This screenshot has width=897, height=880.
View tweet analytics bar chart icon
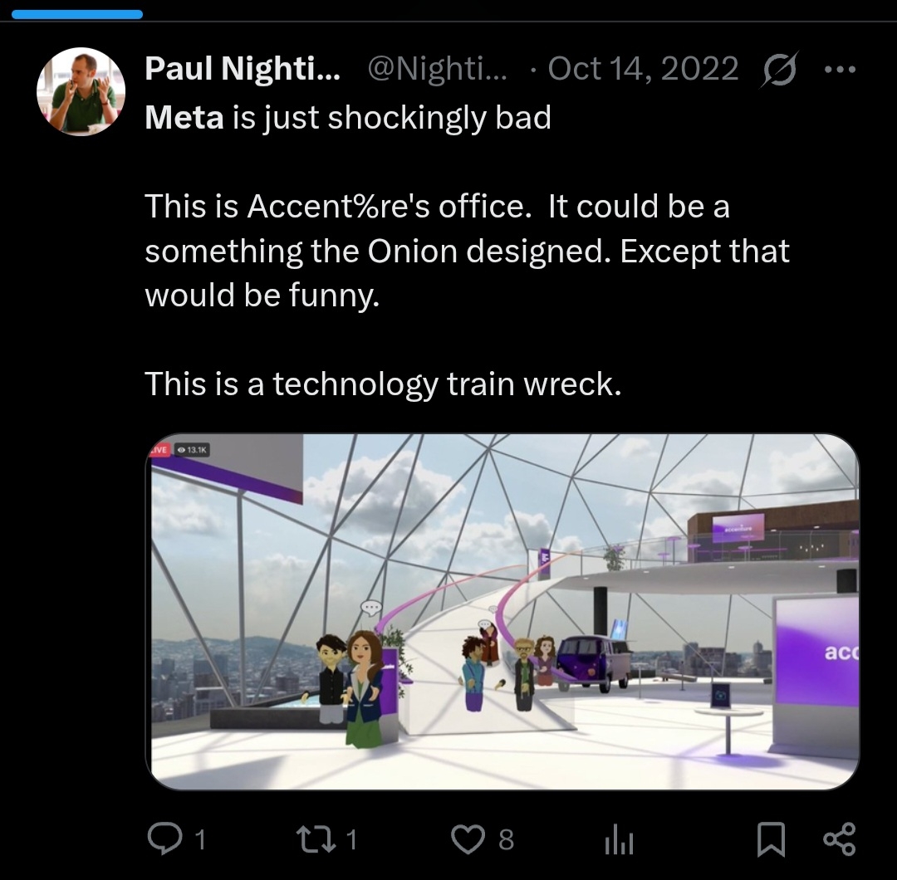click(x=619, y=841)
